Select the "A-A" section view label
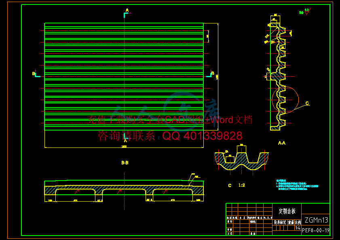 coord(282,143)
